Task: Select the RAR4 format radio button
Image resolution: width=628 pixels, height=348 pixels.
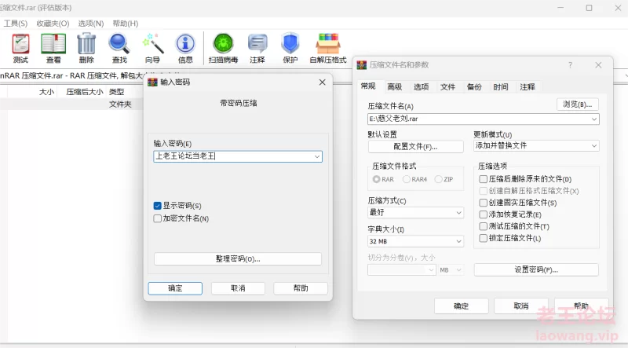Action: tap(407, 179)
